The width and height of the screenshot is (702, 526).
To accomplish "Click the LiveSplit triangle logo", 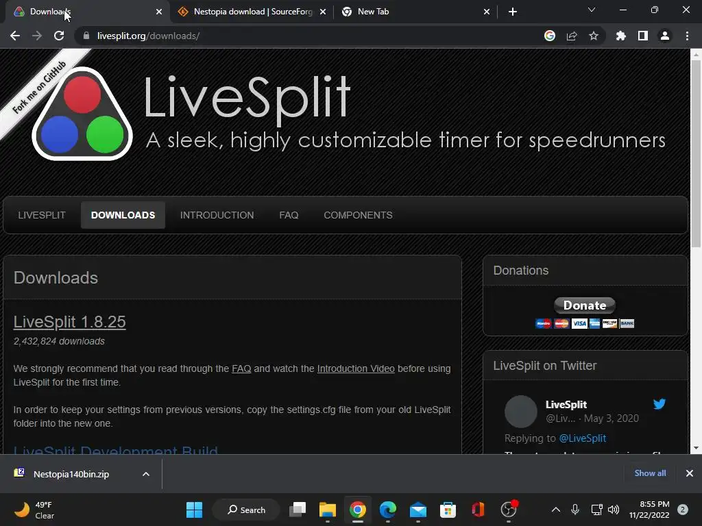I will pos(82,114).
